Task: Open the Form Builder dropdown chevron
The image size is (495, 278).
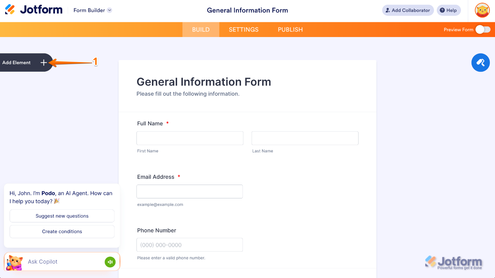Action: 110,10
